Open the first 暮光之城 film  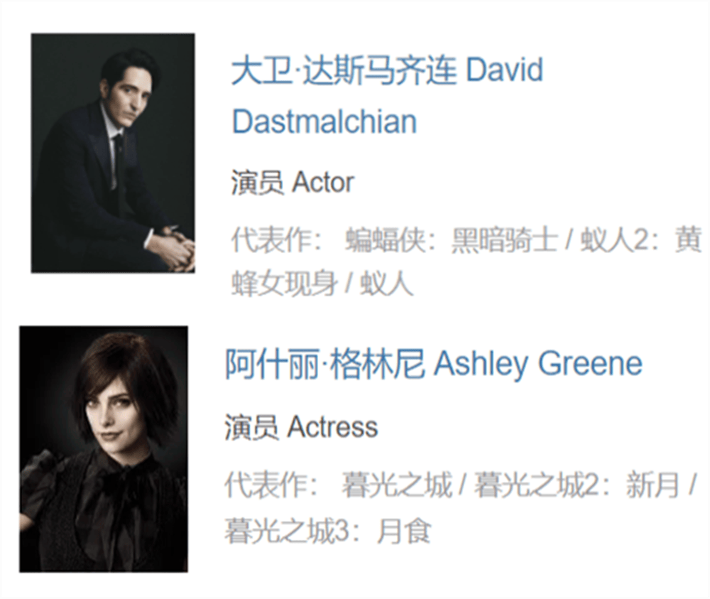coord(396,485)
